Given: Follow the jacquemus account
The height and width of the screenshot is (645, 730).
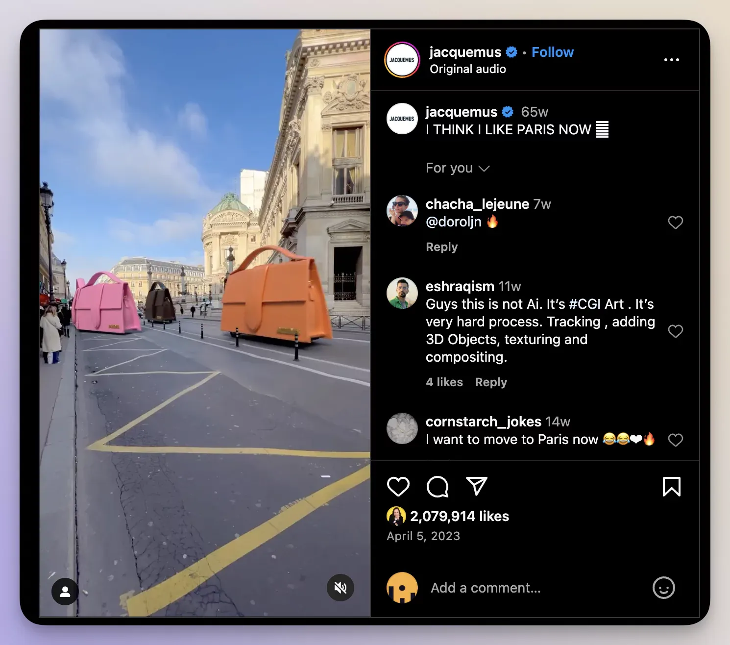Looking at the screenshot, I should pos(553,52).
